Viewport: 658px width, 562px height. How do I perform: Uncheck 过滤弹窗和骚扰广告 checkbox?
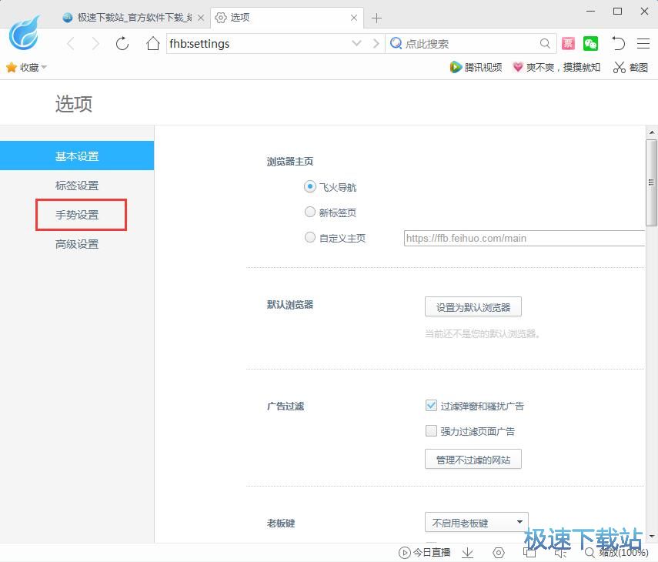tap(431, 406)
